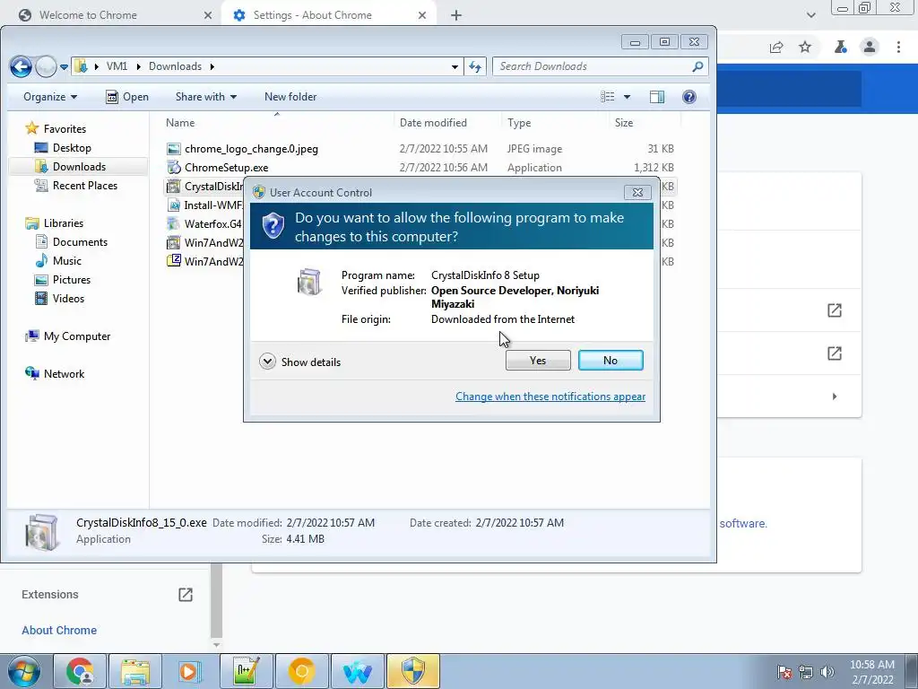Click the Waterfox.G4 file icon
The height and width of the screenshot is (689, 918).
[x=173, y=223]
